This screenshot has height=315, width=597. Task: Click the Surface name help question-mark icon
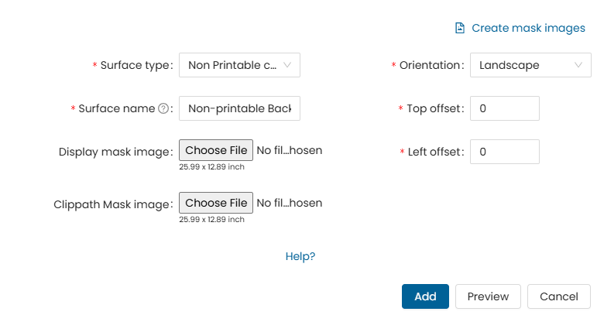163,109
